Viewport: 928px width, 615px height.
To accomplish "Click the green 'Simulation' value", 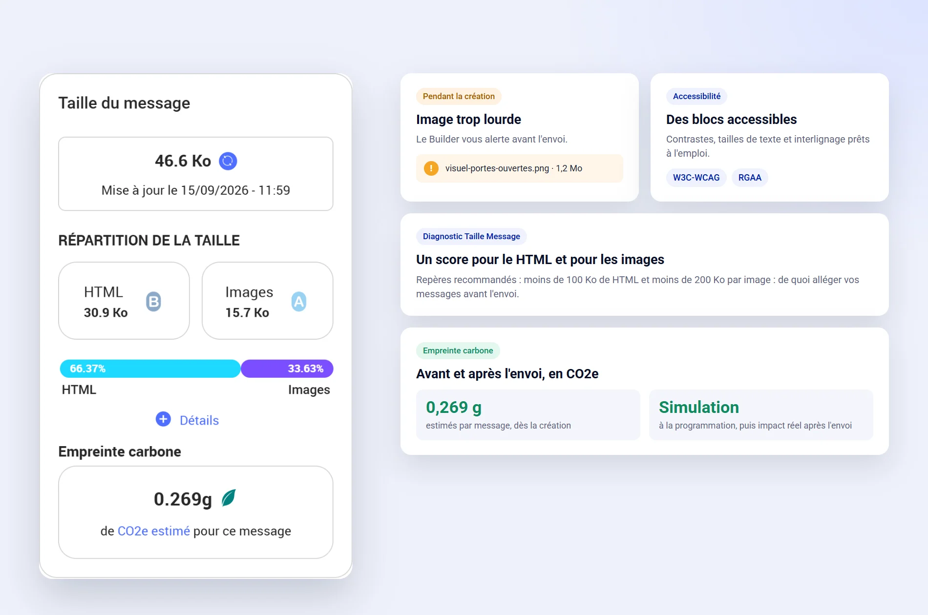I will [698, 408].
